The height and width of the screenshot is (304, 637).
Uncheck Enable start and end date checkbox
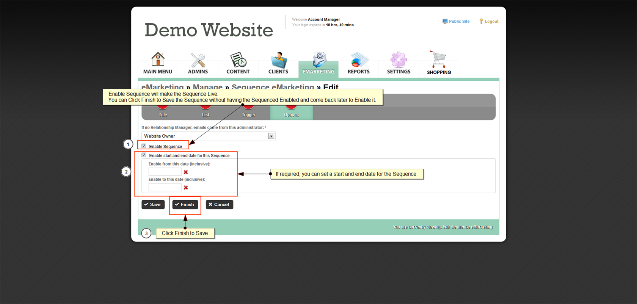tap(144, 155)
